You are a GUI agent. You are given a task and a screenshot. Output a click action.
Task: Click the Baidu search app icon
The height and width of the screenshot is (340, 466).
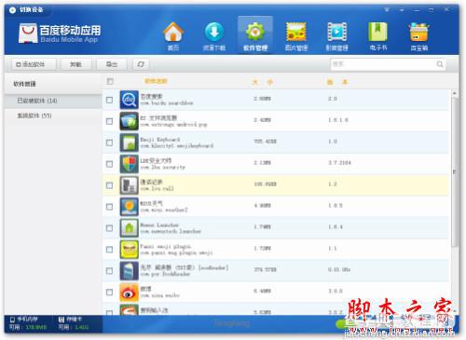click(129, 100)
